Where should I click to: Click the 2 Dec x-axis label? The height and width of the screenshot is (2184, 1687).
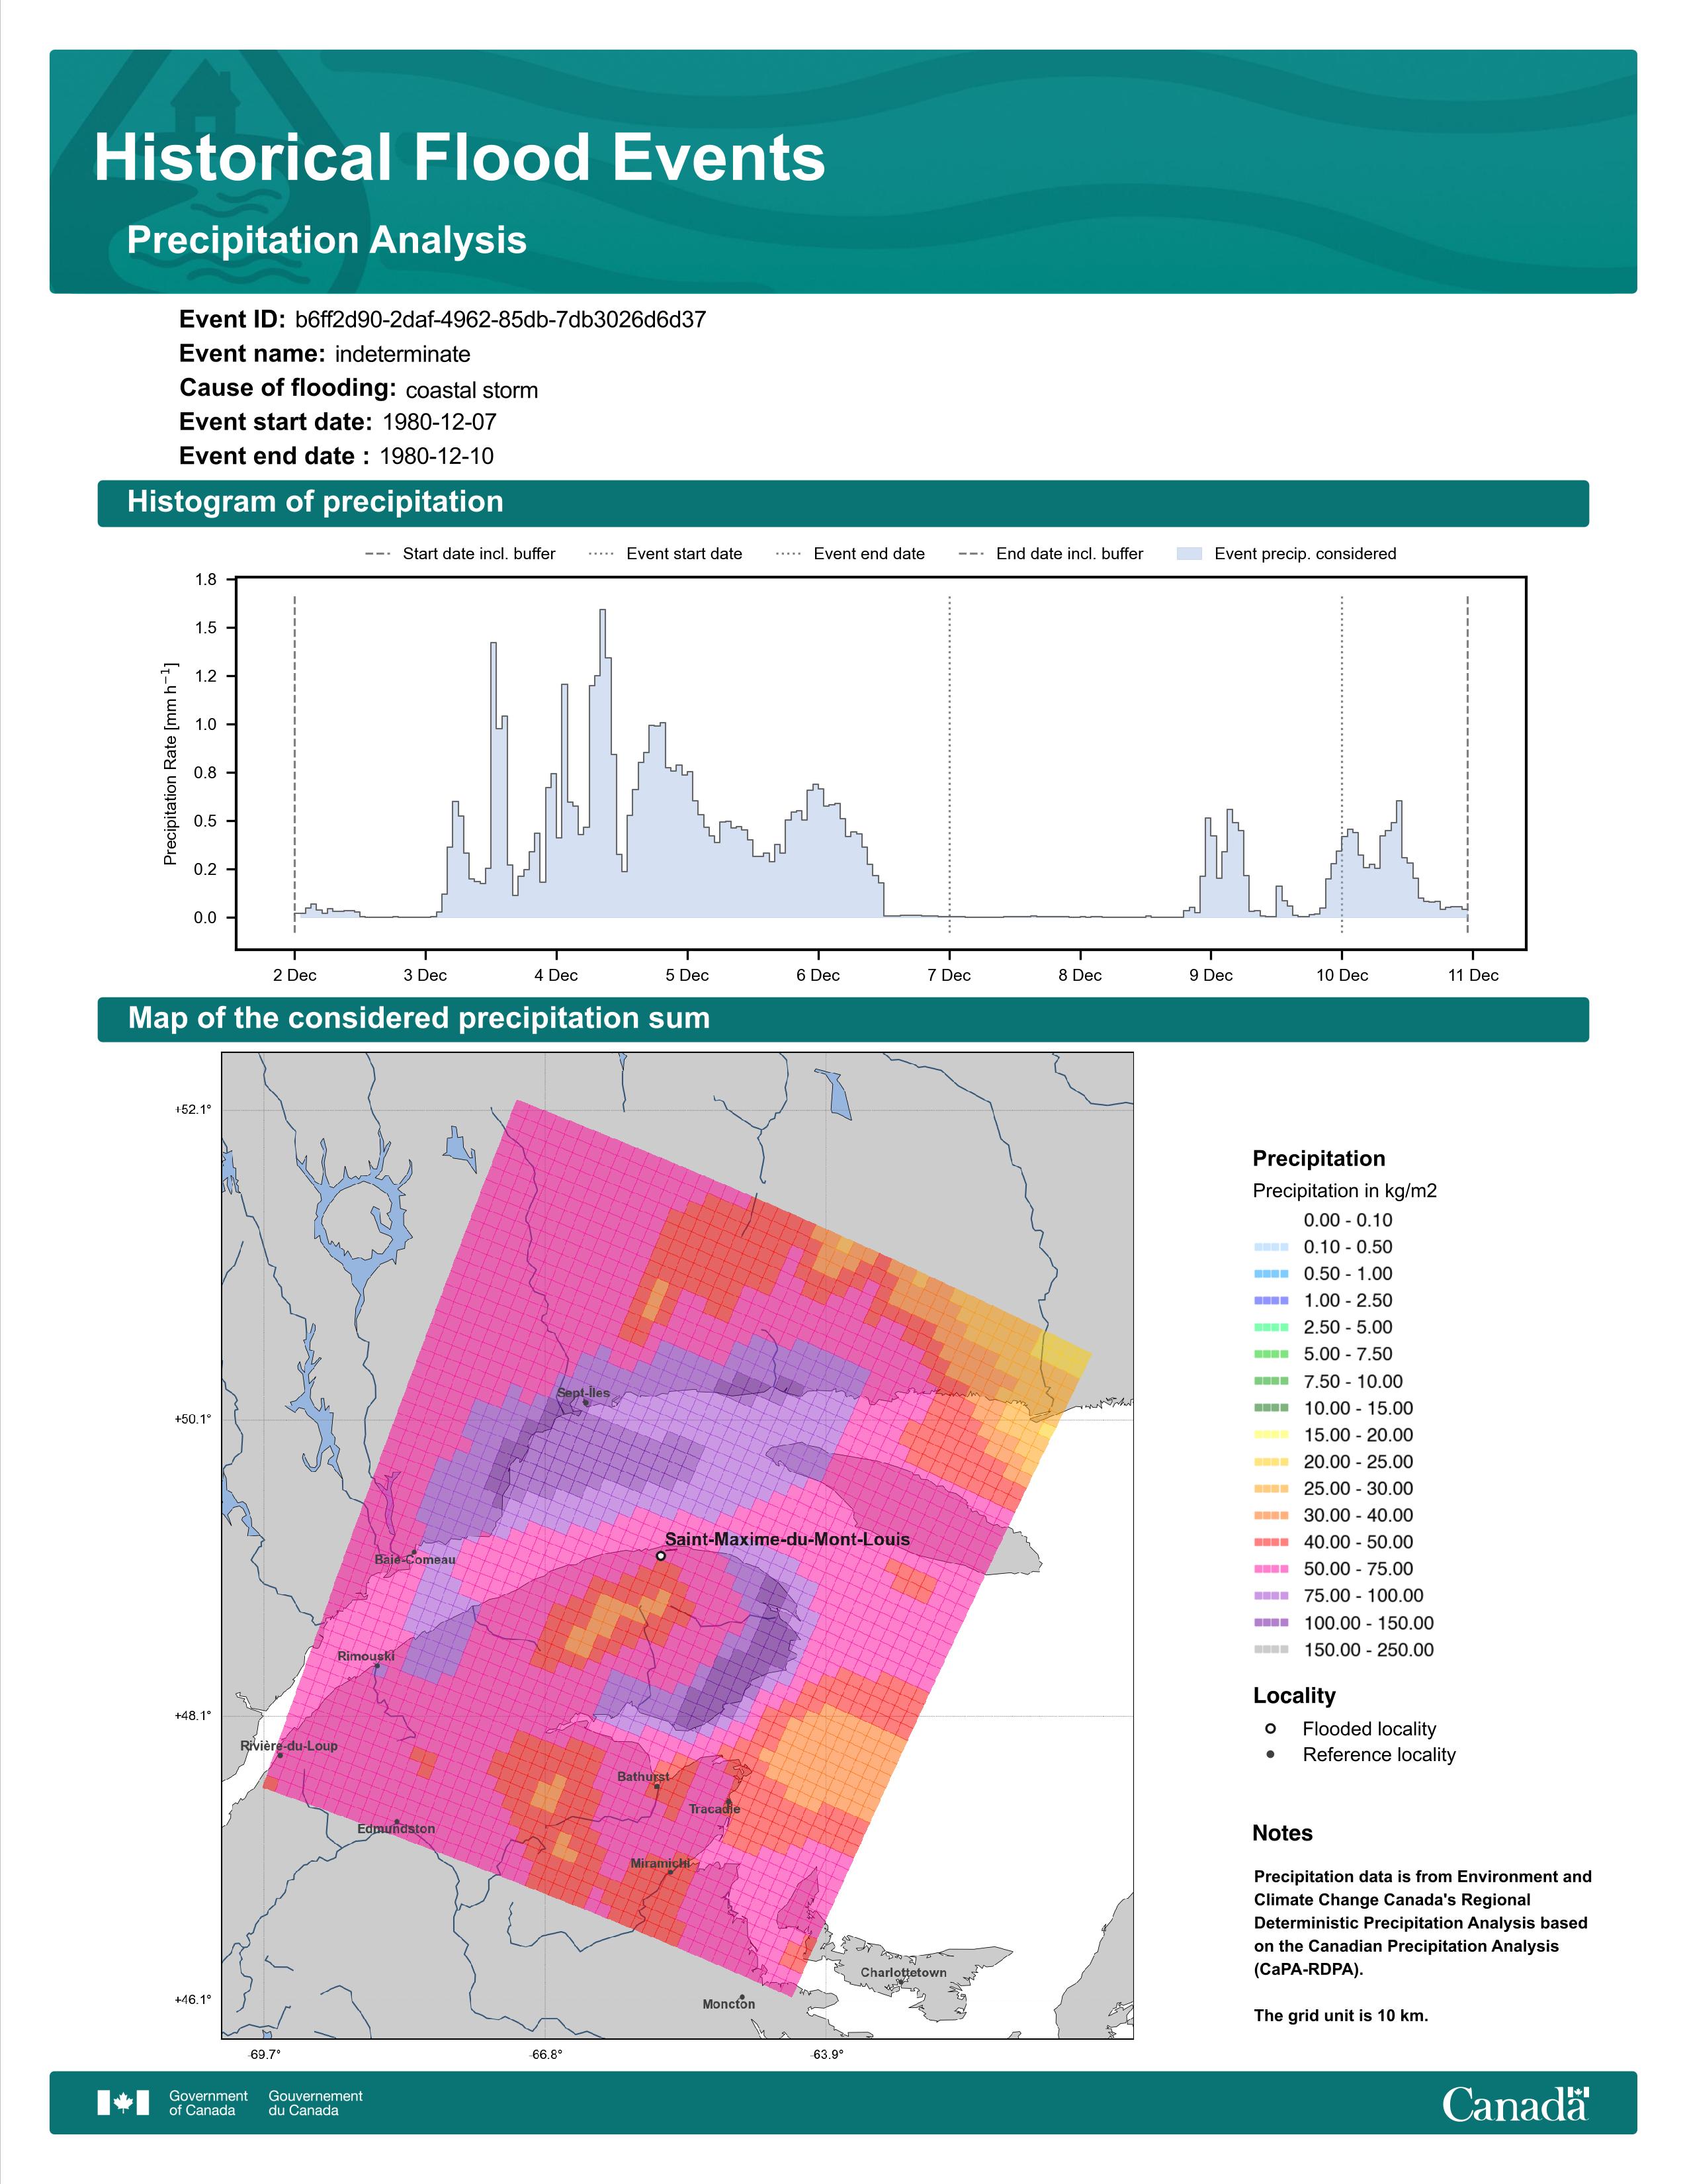tap(295, 975)
